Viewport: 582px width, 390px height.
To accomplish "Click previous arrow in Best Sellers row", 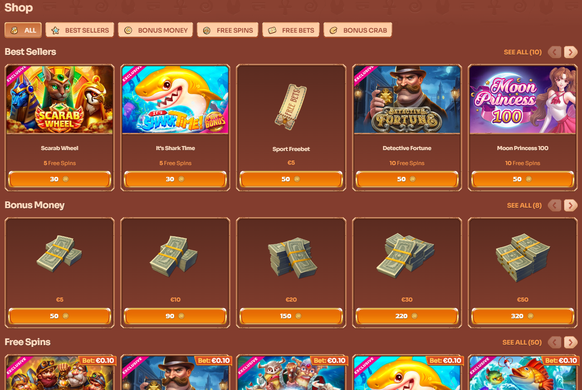I will 554,52.
